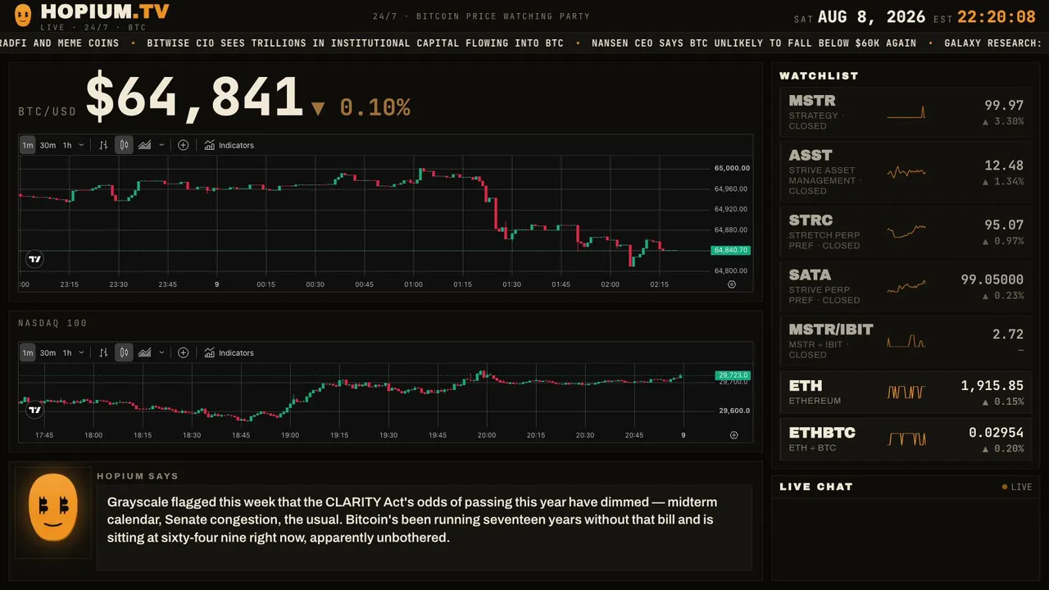Switch BTC/USD chart to 1h interval

tap(67, 145)
